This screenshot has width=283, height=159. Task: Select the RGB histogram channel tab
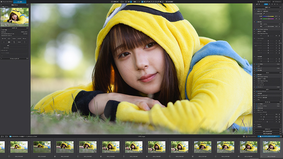(x=266, y=4)
